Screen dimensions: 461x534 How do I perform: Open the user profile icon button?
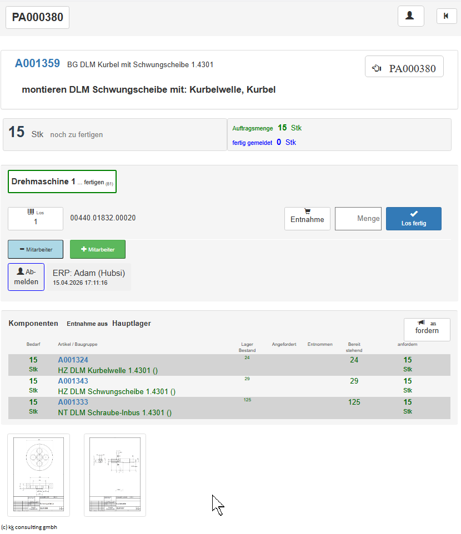(x=410, y=16)
